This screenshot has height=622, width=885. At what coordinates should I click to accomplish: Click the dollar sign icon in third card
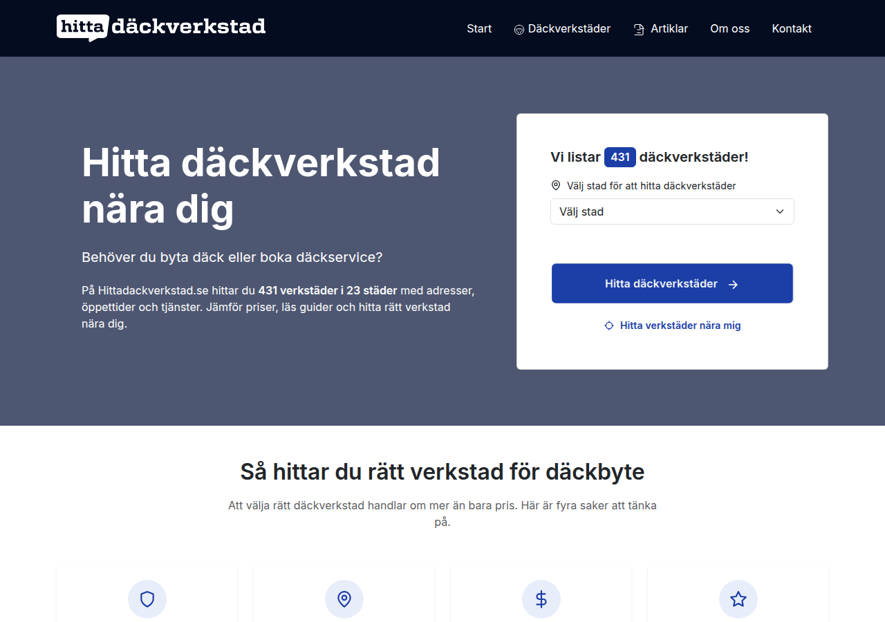point(541,599)
